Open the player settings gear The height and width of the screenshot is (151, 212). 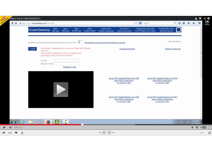(197, 127)
